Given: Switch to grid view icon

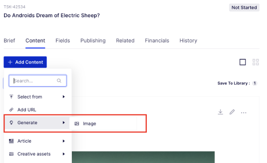Looking at the screenshot, I should pyautogui.click(x=255, y=62).
